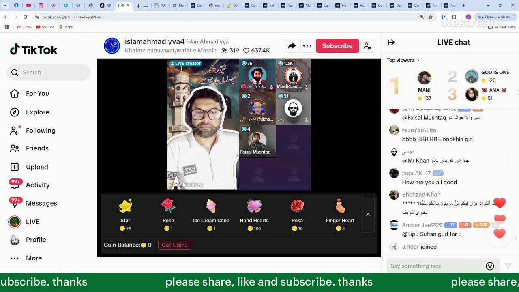Go to LIVE section in sidebar

32,222
